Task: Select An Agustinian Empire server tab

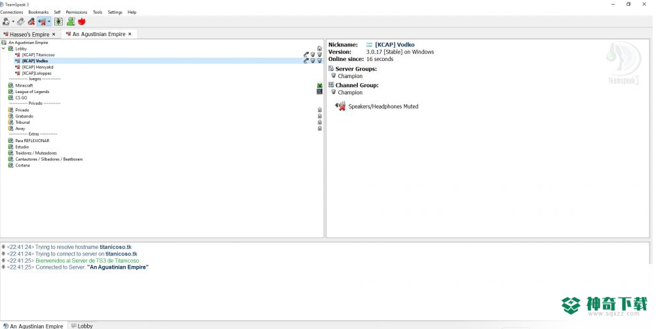Action: pos(98,34)
